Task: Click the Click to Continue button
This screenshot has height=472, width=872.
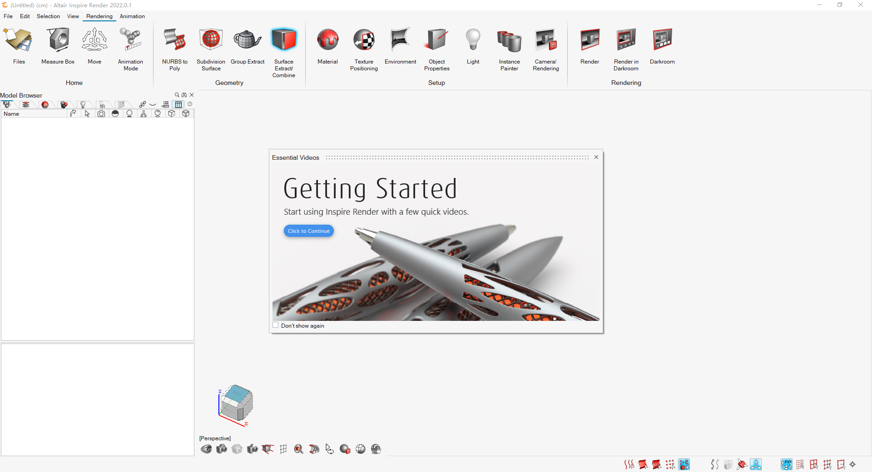Action: (309, 231)
